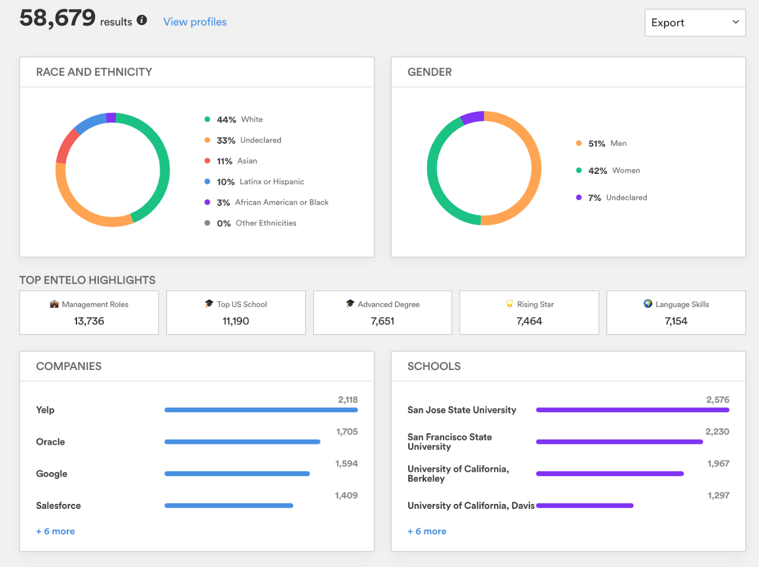Click the graduation cap icon for Top US School
This screenshot has height=567, width=759.
click(x=209, y=304)
